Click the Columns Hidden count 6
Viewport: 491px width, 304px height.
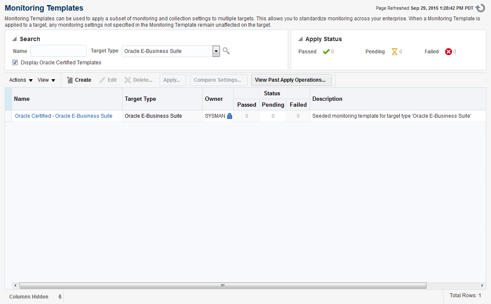pyautogui.click(x=60, y=296)
